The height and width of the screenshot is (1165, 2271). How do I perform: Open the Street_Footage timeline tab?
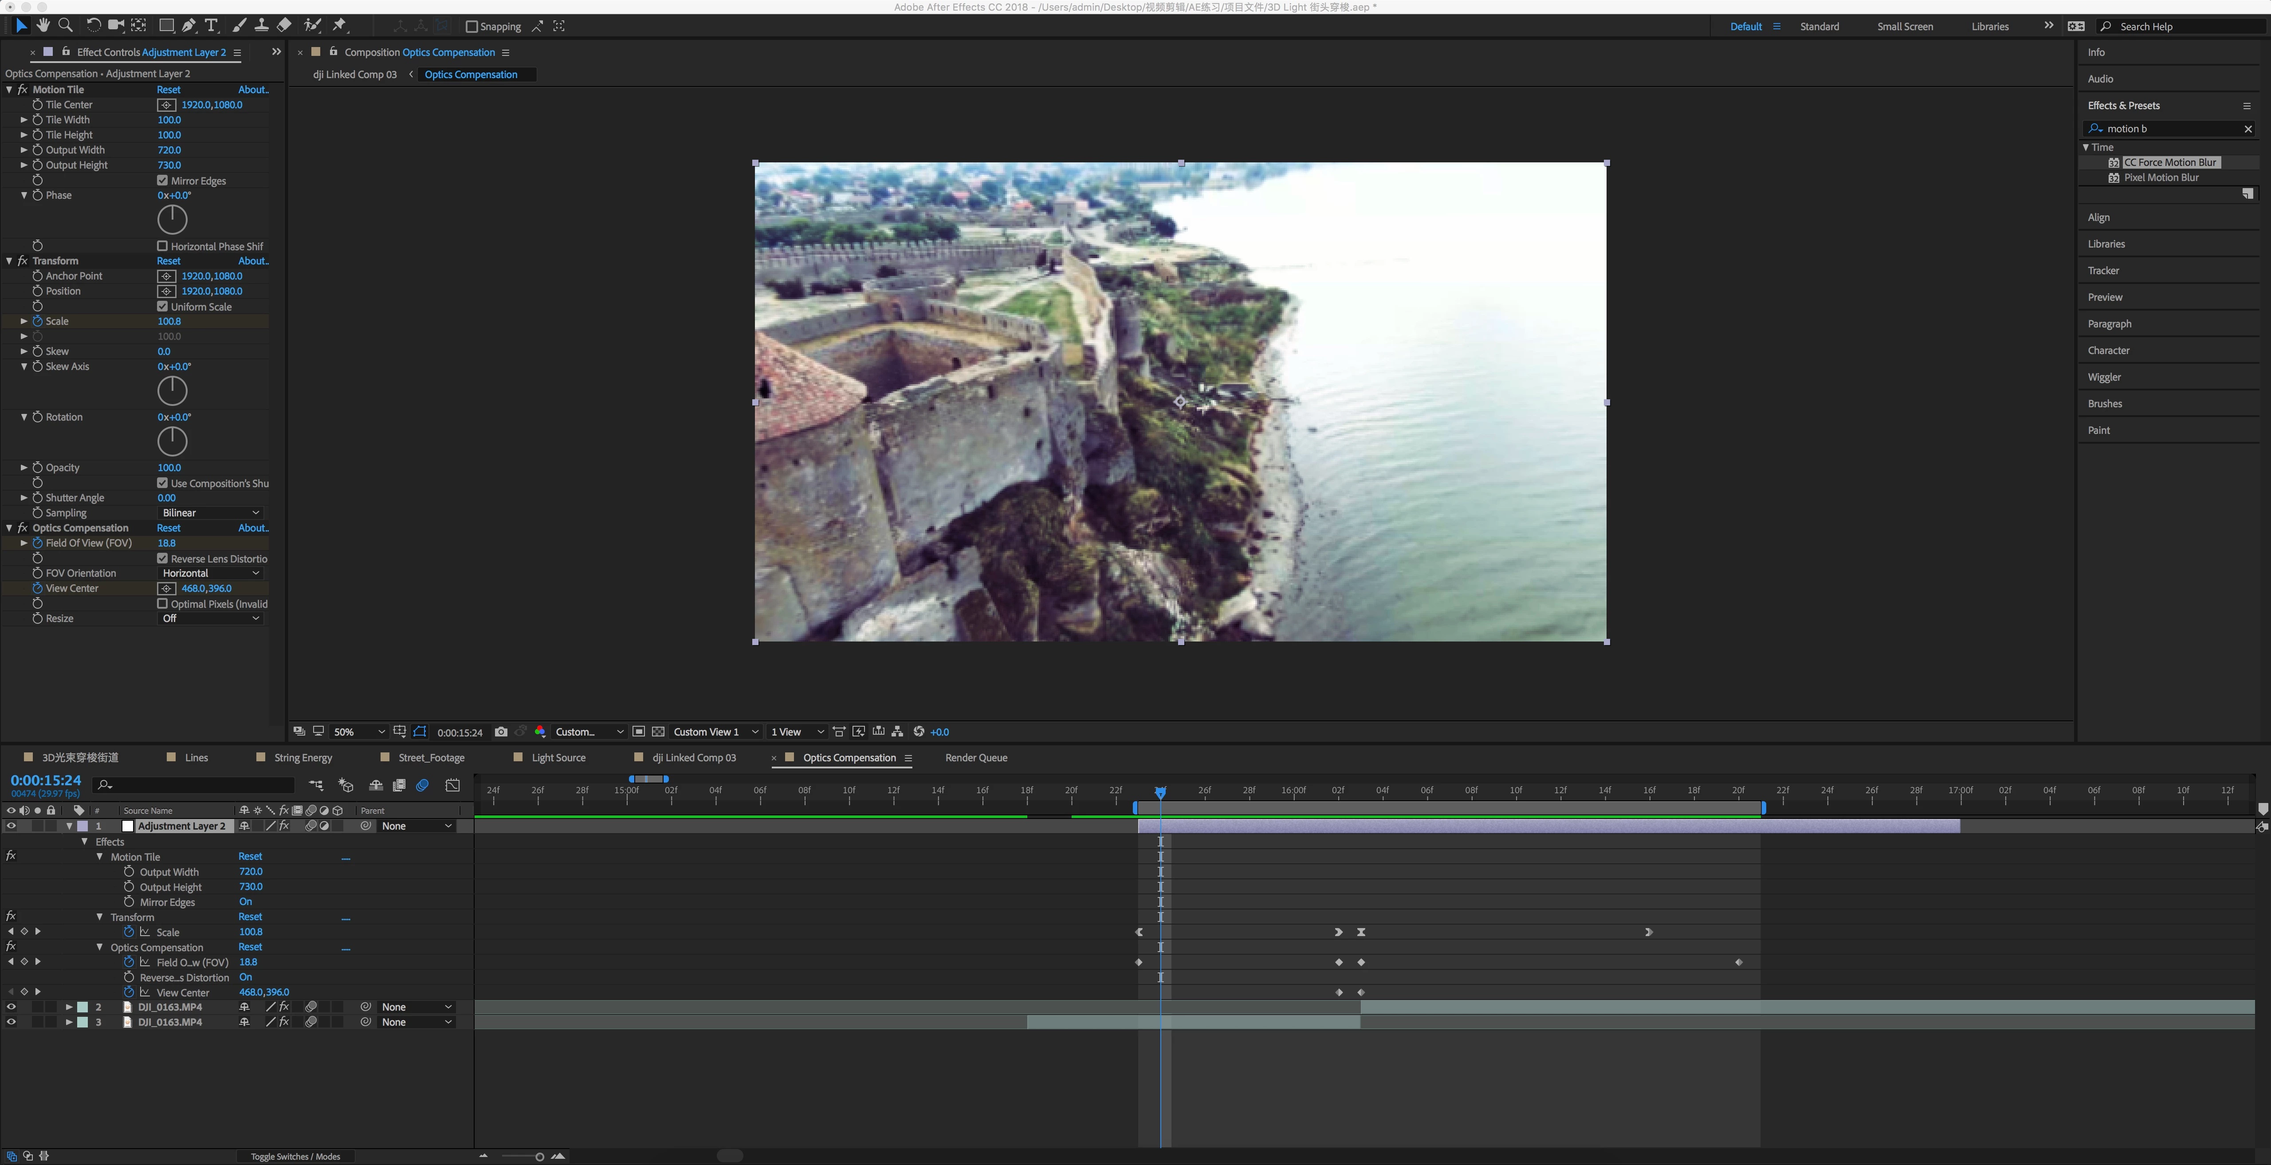click(x=430, y=758)
